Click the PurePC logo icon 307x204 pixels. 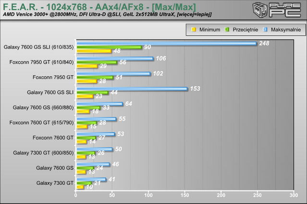(277, 10)
